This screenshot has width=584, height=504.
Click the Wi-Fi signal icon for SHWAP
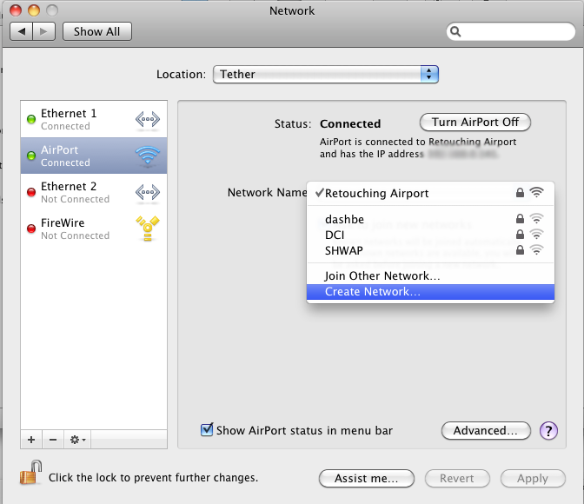[x=536, y=249]
